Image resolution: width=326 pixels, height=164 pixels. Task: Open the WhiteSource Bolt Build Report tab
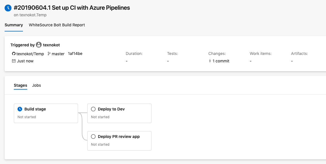coord(57,25)
